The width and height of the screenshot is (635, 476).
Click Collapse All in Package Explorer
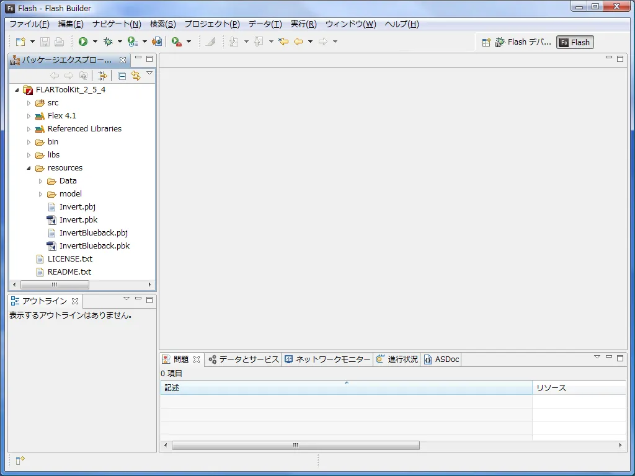pos(122,76)
